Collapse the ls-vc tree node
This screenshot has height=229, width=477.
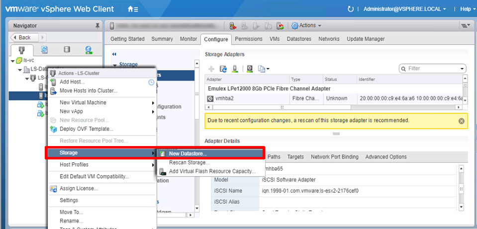point(12,61)
